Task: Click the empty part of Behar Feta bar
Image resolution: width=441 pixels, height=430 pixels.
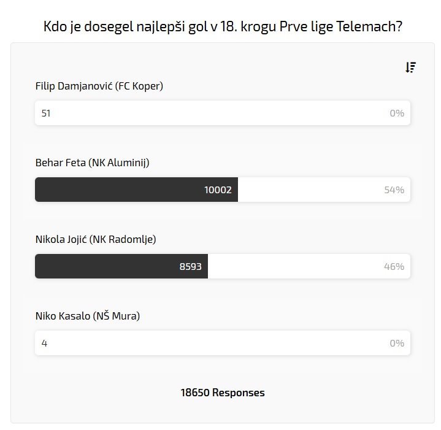Action: pyautogui.click(x=307, y=190)
